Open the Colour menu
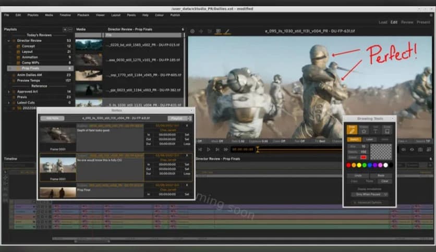Screen dimensions: 436x252 (x=160, y=15)
